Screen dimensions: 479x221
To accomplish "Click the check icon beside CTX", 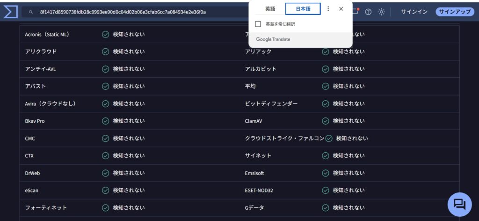I will click(105, 156).
